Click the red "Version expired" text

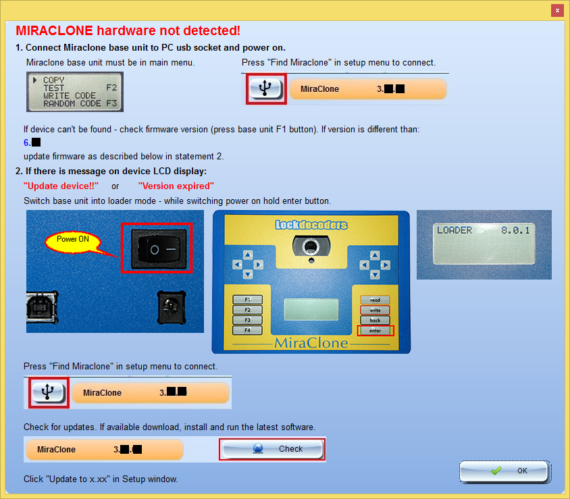[176, 186]
